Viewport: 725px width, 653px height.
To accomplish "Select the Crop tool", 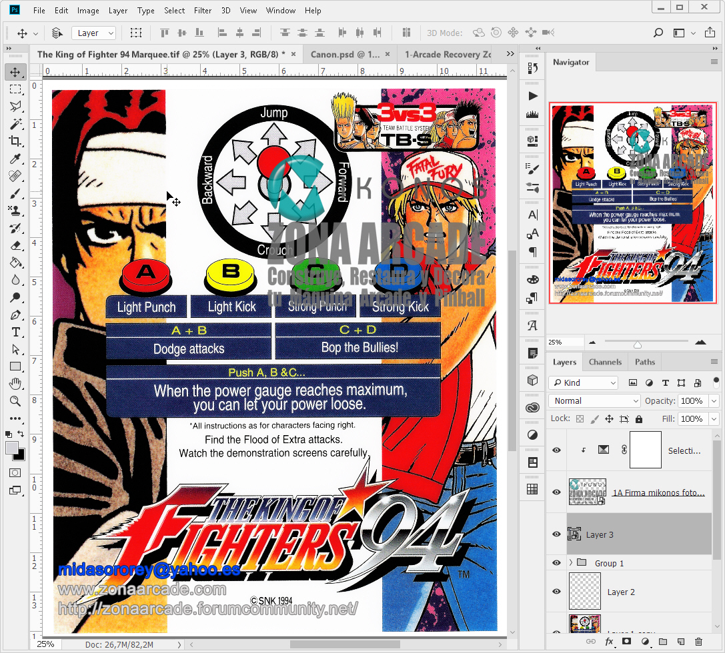I will [x=15, y=141].
